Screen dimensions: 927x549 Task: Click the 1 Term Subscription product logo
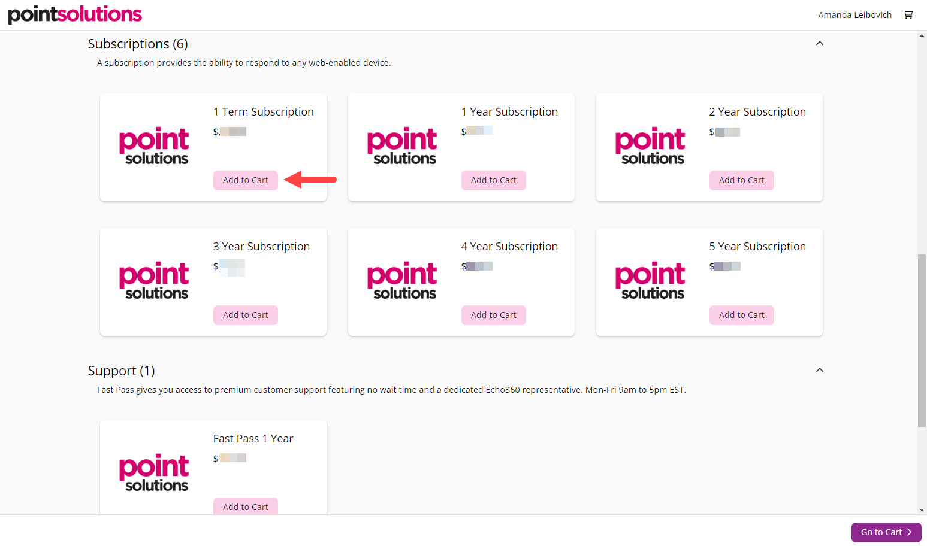154,147
